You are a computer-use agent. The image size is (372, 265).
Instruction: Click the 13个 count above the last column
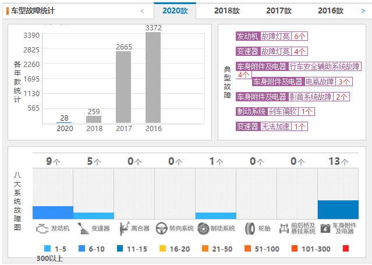(x=338, y=161)
